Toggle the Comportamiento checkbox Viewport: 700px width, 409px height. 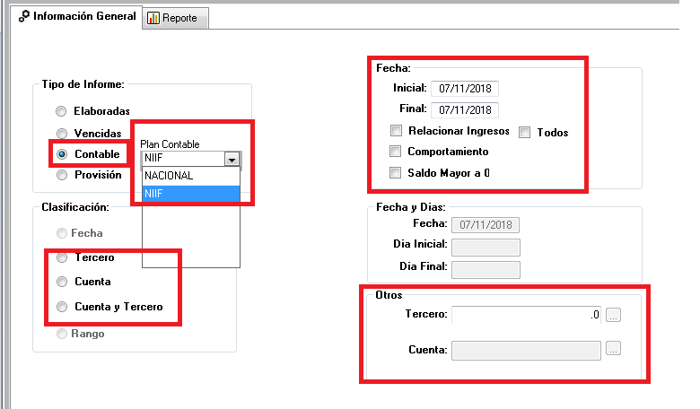pyautogui.click(x=396, y=152)
